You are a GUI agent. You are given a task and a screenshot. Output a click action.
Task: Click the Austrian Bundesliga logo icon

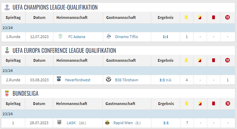(x=7, y=93)
